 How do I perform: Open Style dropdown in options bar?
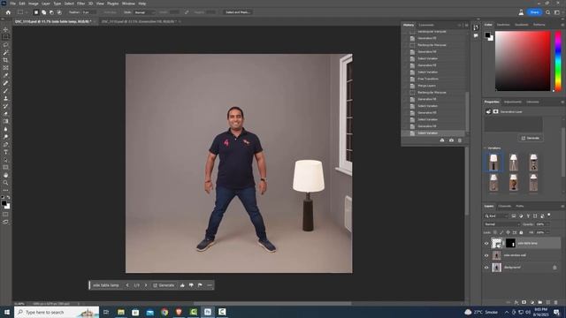point(144,12)
